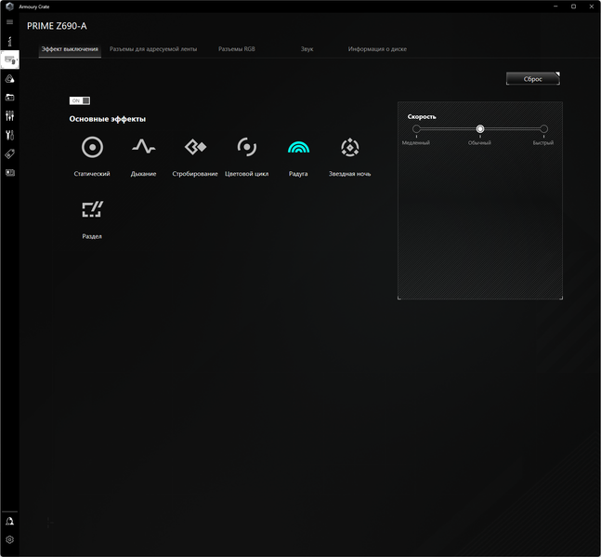Click the Armoury Crate logo in title bar
The image size is (601, 557).
[x=9, y=7]
